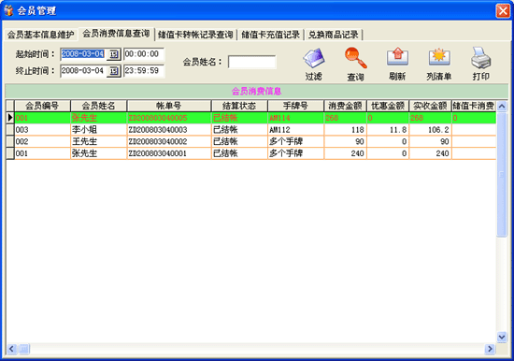Click the start time 00:00:00 field
Screen dimensions: 514x361
pyautogui.click(x=144, y=54)
